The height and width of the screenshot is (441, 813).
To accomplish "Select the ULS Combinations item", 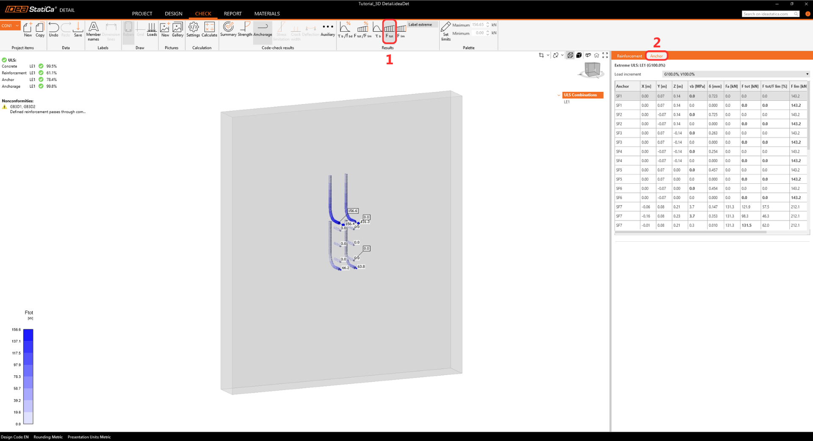I will (x=583, y=95).
